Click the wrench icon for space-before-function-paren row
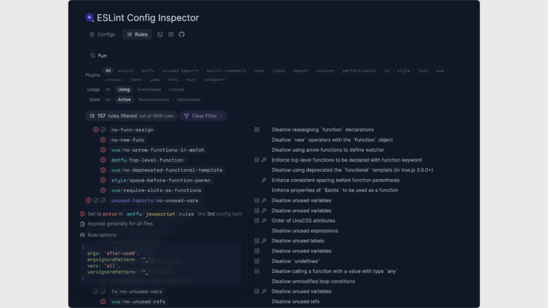This screenshot has width=548, height=308. pyautogui.click(x=264, y=180)
